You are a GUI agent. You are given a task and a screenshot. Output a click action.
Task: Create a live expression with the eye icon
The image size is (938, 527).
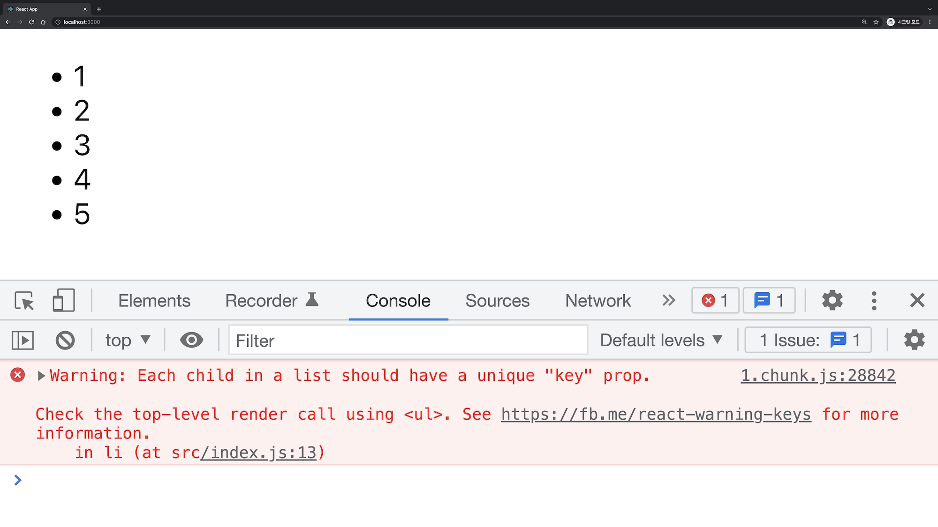point(191,340)
